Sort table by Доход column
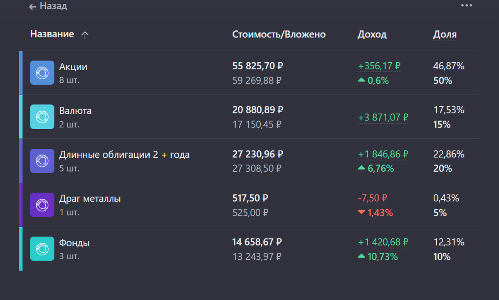The image size is (499, 300). tap(372, 34)
